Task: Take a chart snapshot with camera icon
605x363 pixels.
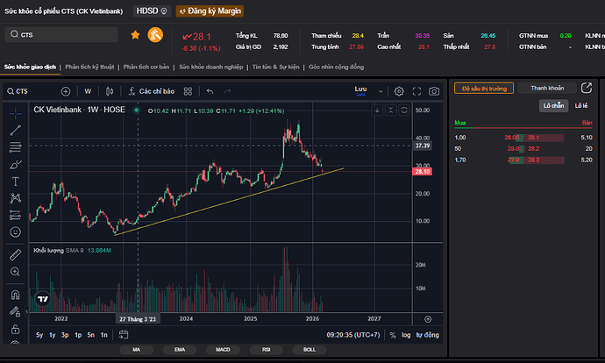Action: pyautogui.click(x=433, y=91)
